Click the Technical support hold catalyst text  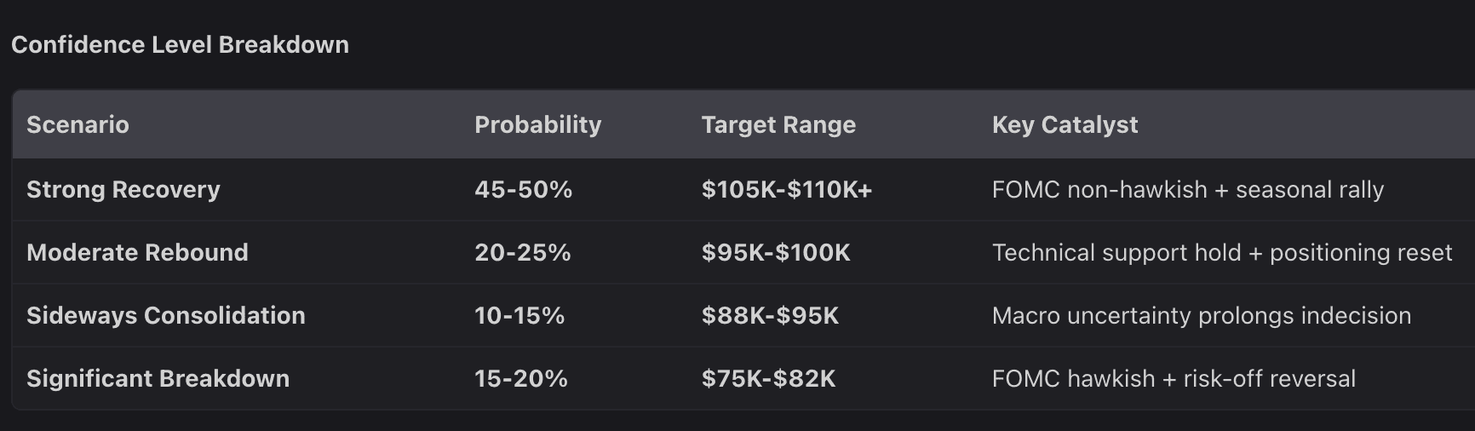coord(1221,253)
